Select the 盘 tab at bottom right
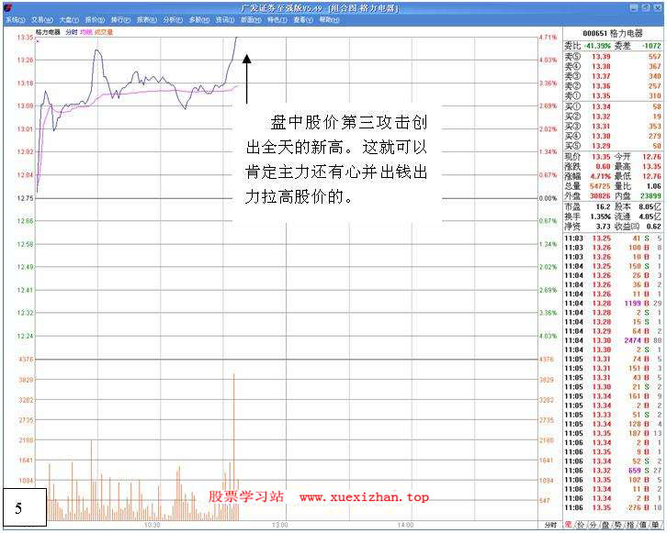Image resolution: width=667 pixels, height=533 pixels. (605, 525)
